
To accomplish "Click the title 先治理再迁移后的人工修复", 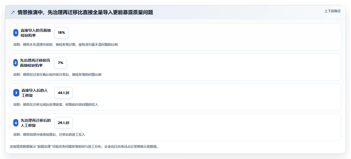I will click(x=36, y=123).
